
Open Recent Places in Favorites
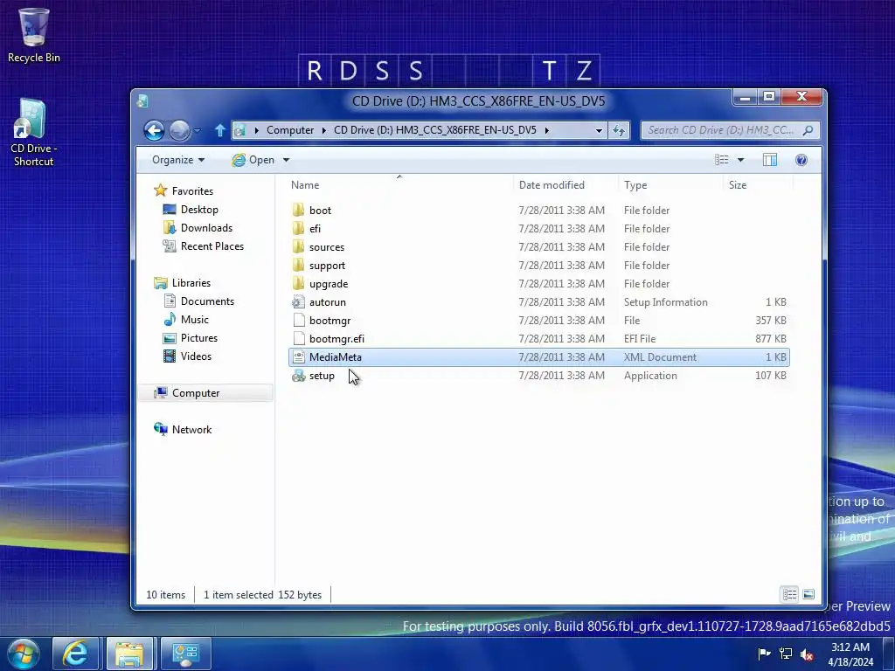(212, 246)
